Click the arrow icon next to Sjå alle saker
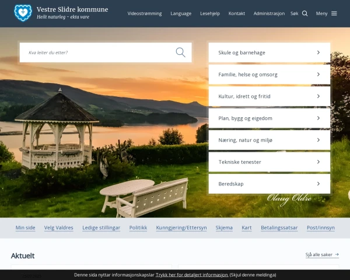350x280 pixels. [337, 254]
